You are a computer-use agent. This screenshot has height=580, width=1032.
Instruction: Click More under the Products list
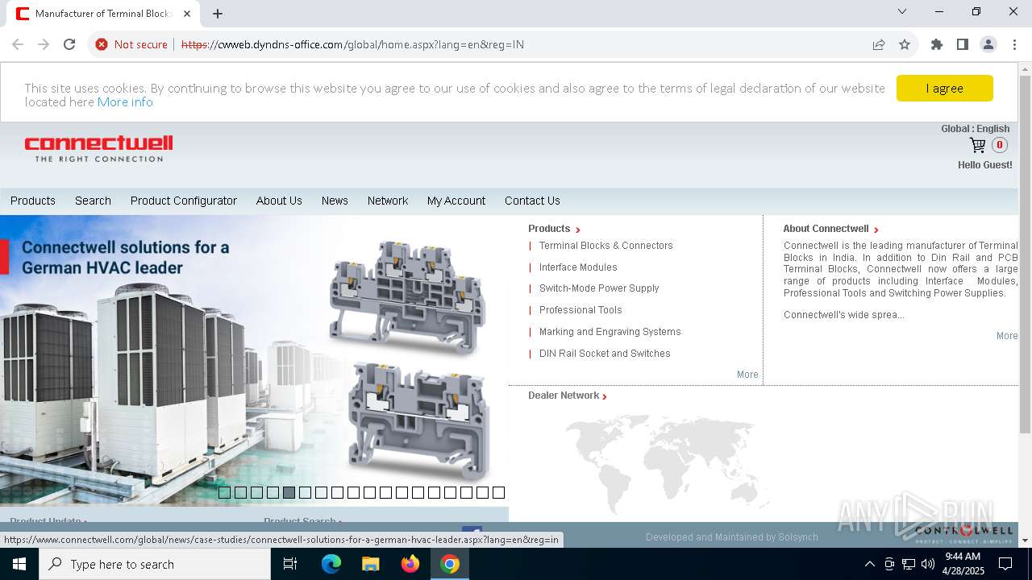click(x=747, y=375)
